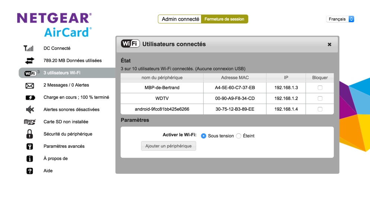Open help via the question mark icon
Image resolution: width=370 pixels, height=218 pixels.
pos(29,171)
